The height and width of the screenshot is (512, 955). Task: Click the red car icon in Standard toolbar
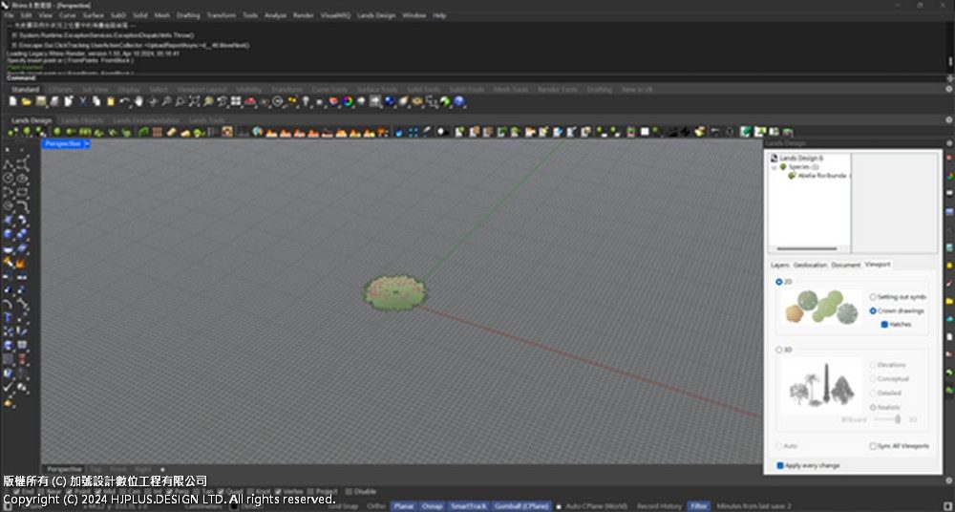pyautogui.click(x=249, y=102)
